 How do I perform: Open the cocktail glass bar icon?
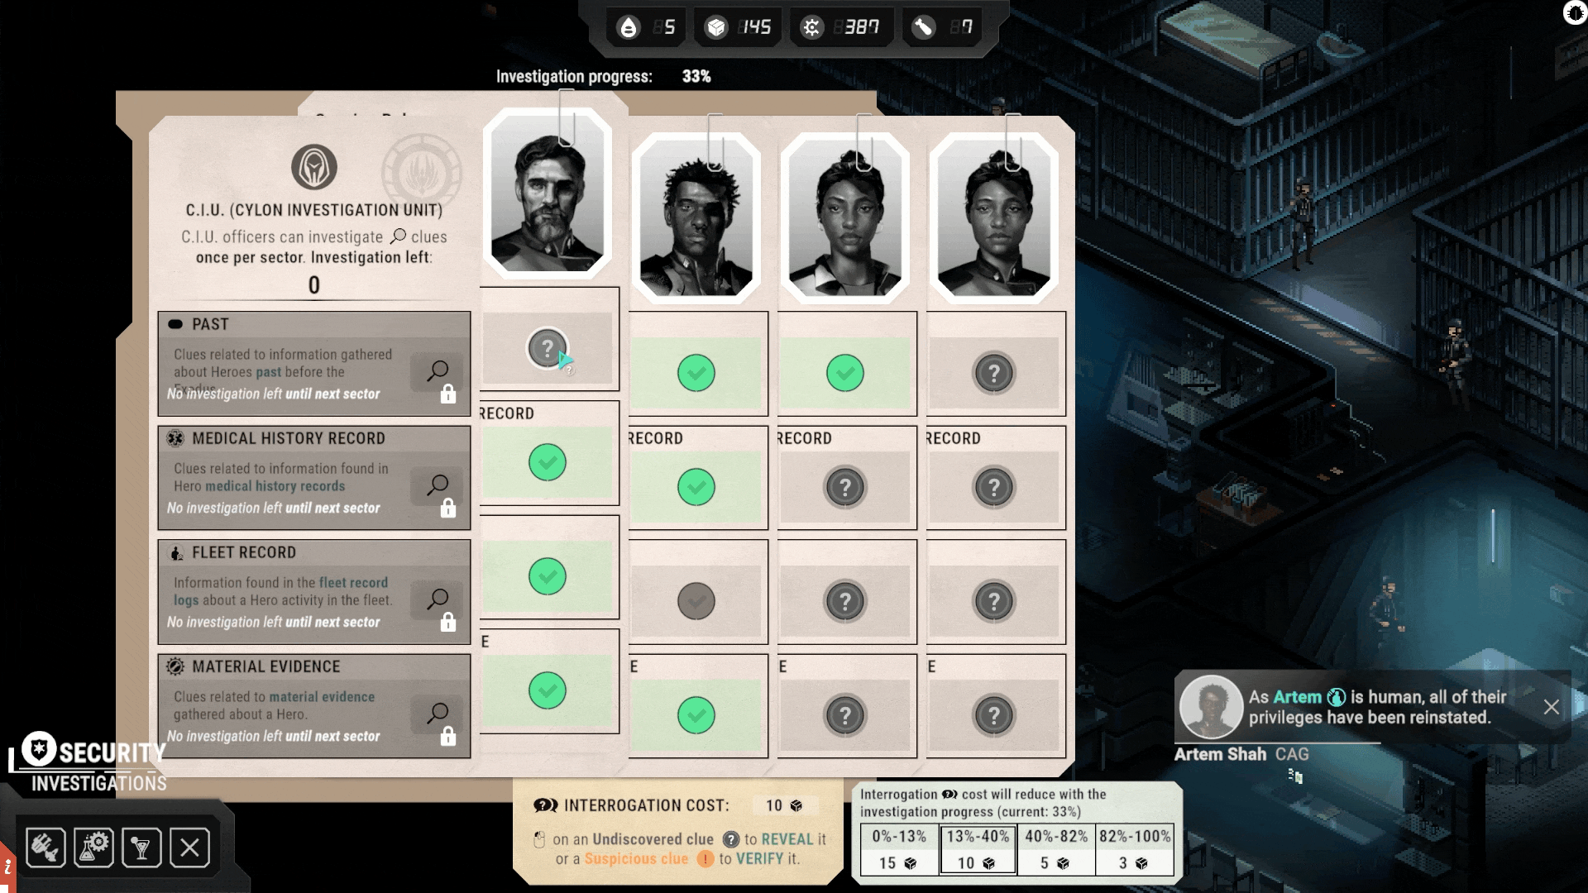tap(141, 848)
